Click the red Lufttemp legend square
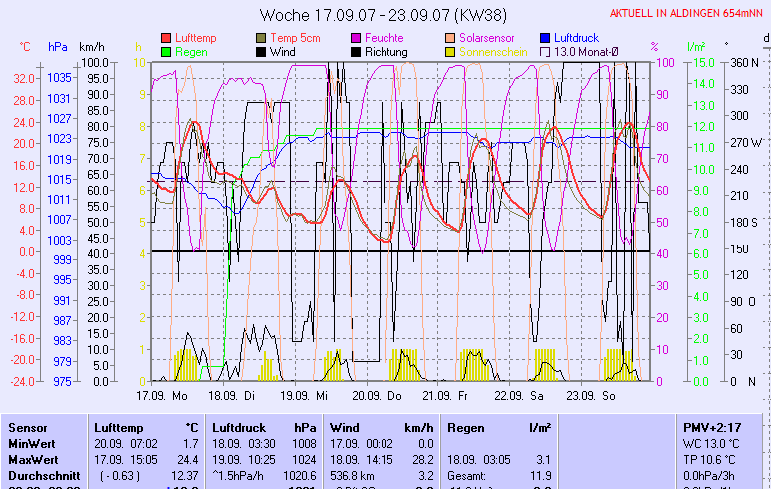The height and width of the screenshot is (489, 771). [166, 38]
